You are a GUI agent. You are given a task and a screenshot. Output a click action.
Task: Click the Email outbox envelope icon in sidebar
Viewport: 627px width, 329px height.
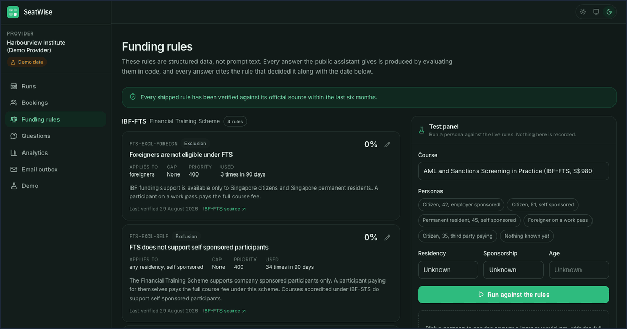[x=14, y=169]
